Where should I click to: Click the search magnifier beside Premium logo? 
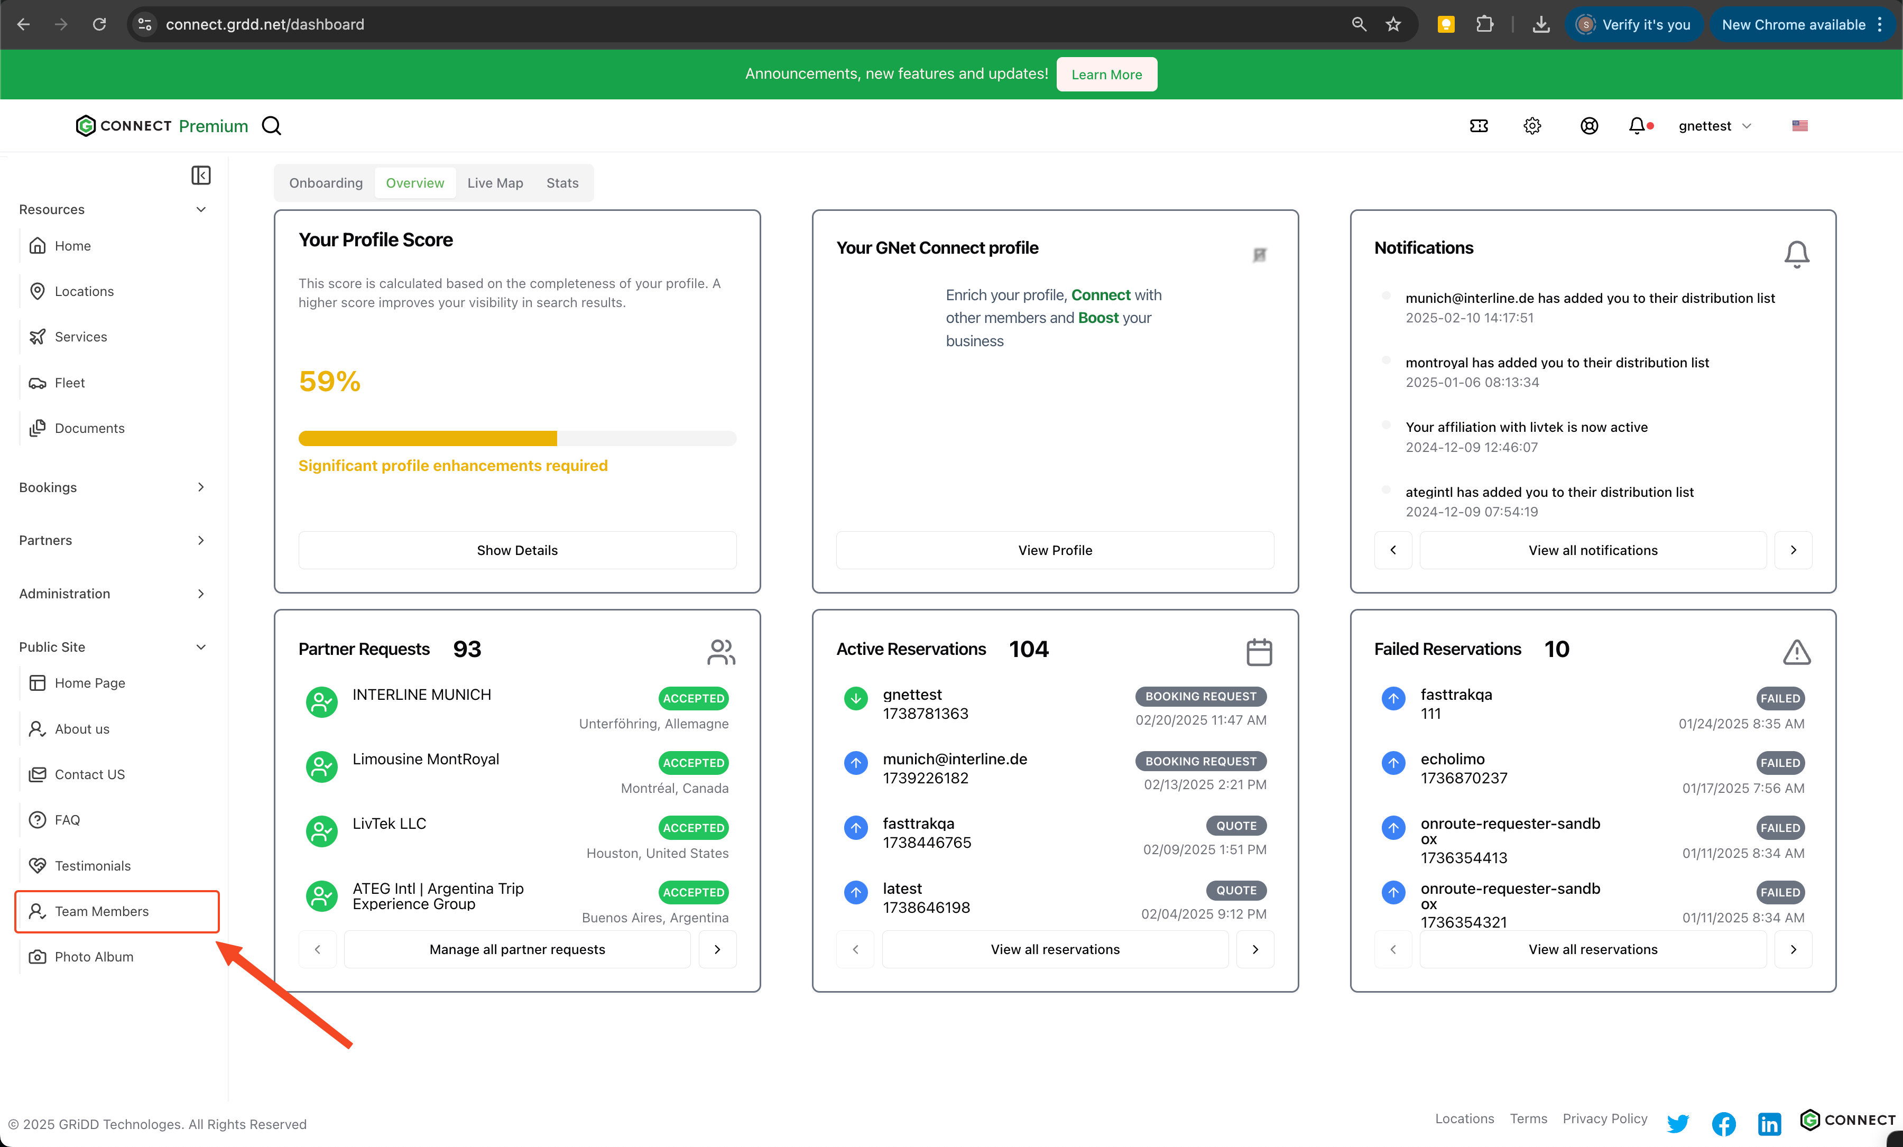(x=272, y=126)
